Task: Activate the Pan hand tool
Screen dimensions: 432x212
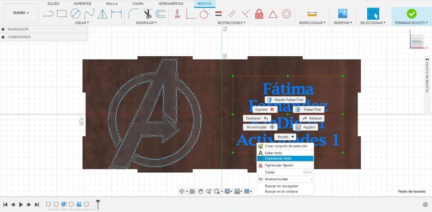Action: (x=200, y=191)
